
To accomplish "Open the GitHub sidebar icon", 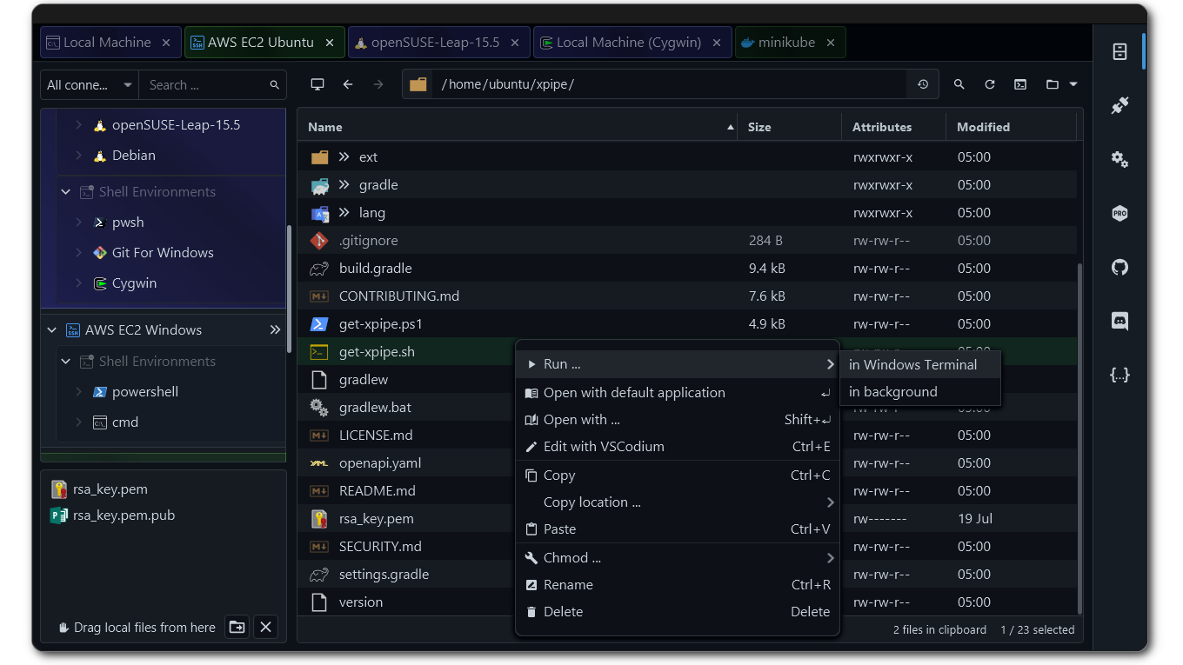I will point(1120,267).
